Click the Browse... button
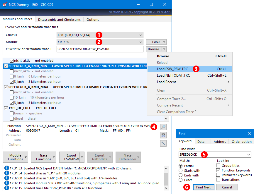This screenshot has width=254, height=194. tap(154, 49)
